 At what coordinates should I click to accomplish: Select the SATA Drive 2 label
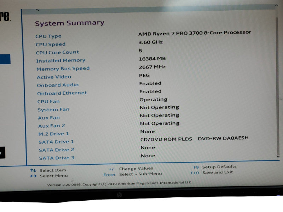[57, 150]
